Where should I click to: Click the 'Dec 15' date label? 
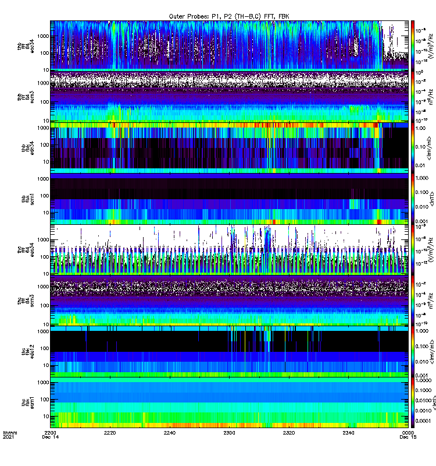[x=408, y=437]
